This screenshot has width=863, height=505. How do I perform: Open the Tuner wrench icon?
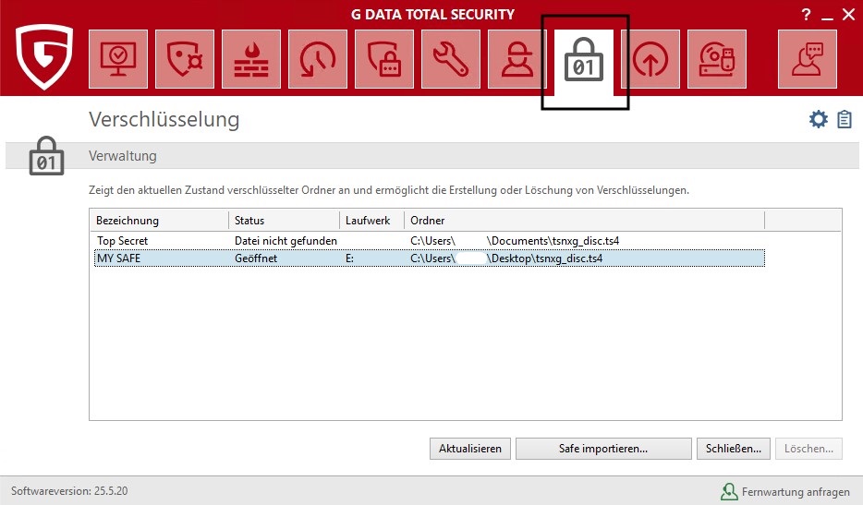[x=451, y=59]
